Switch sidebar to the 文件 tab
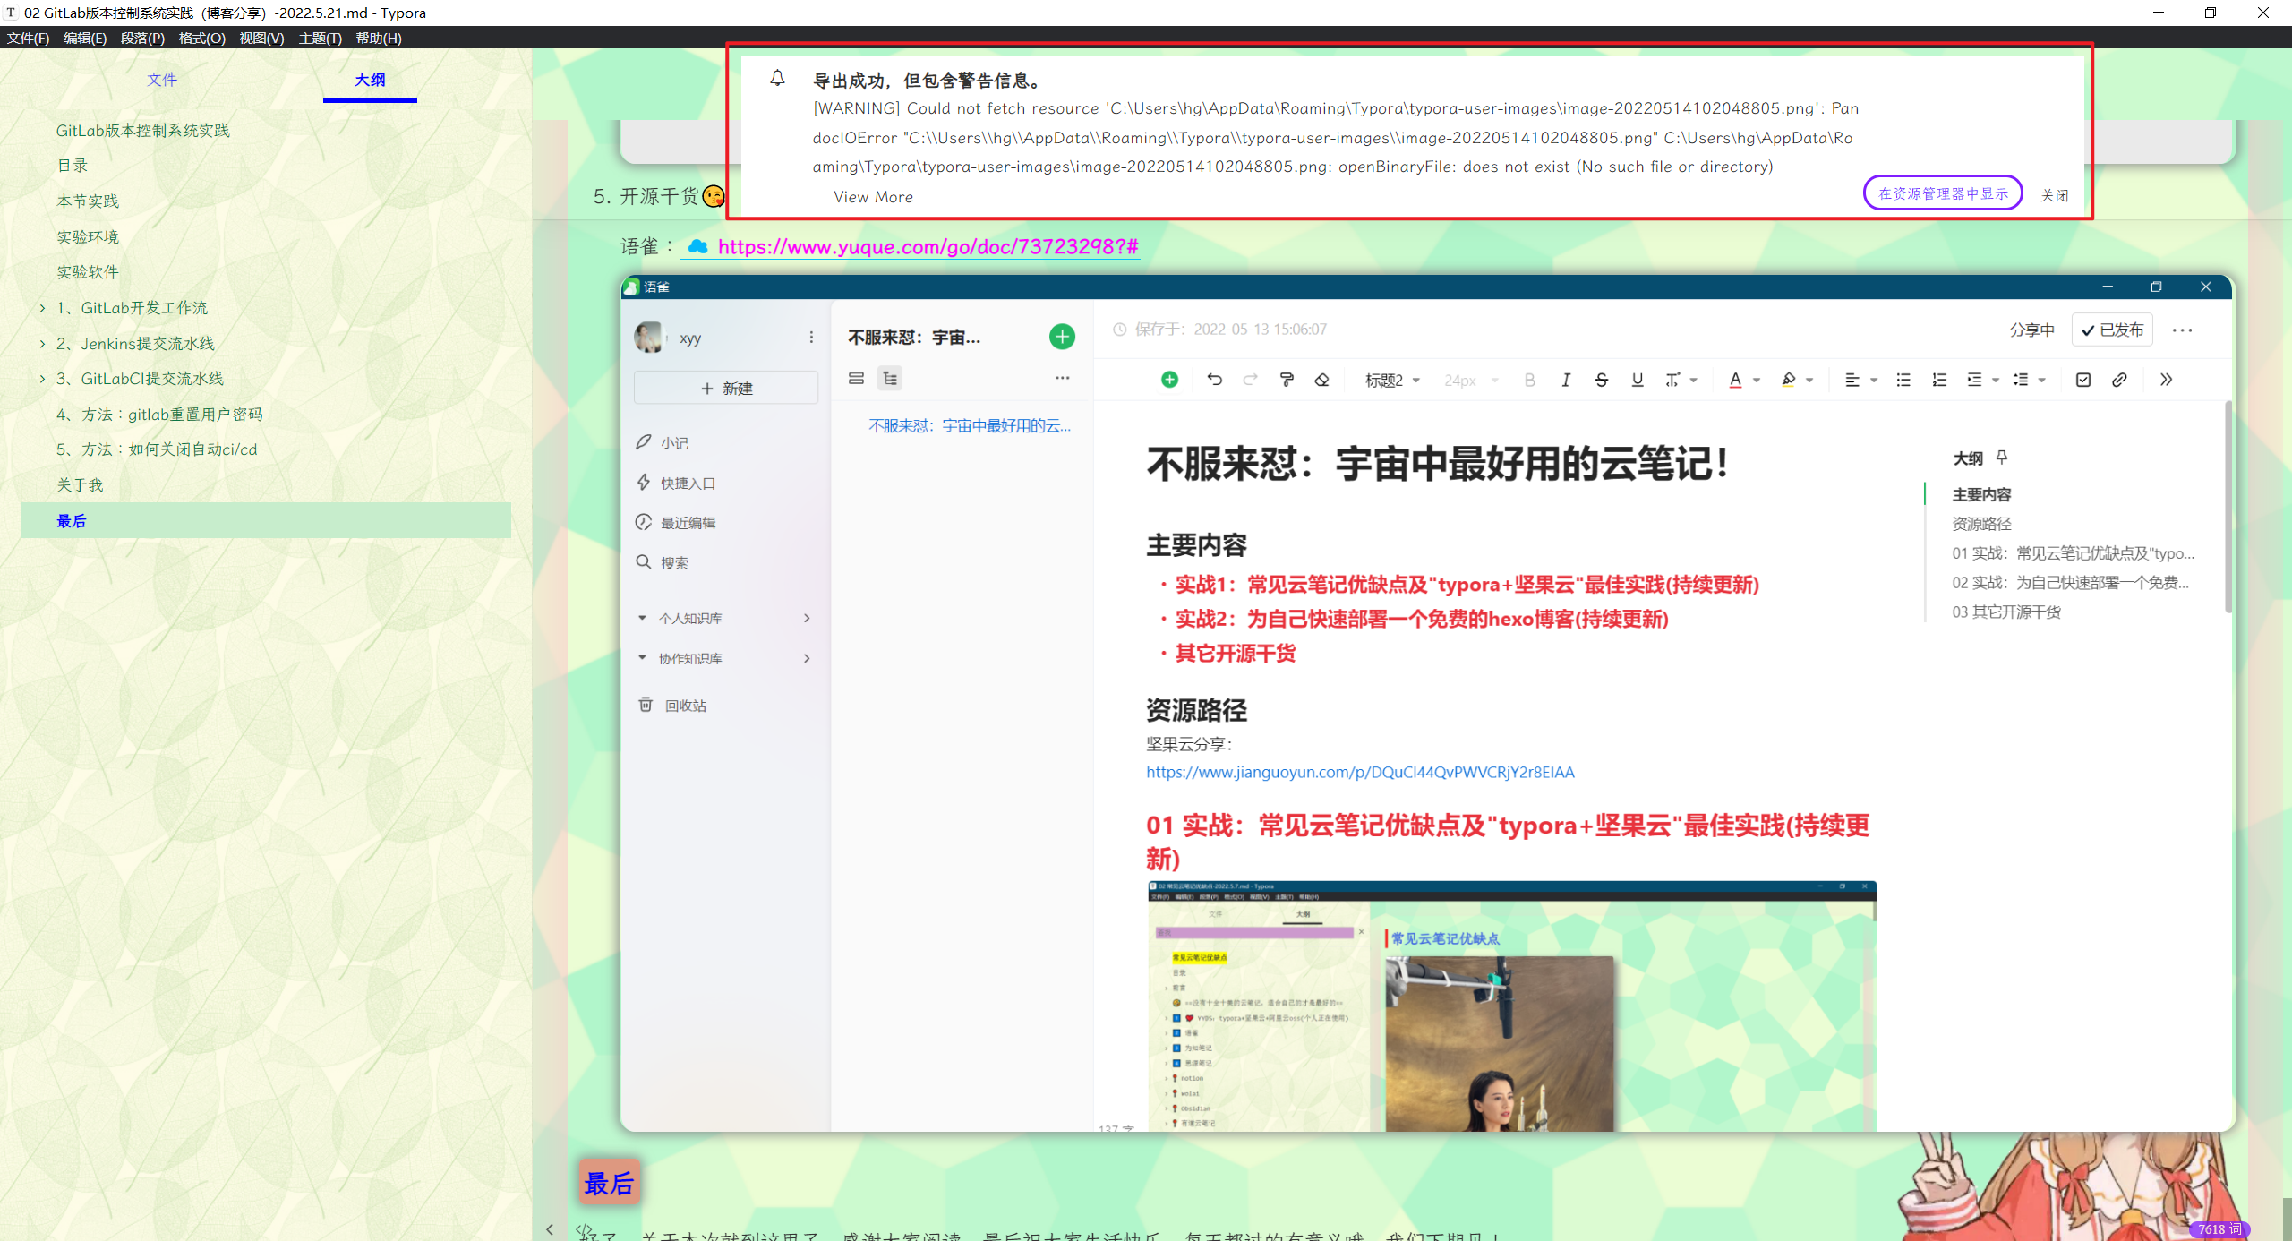 coord(162,80)
